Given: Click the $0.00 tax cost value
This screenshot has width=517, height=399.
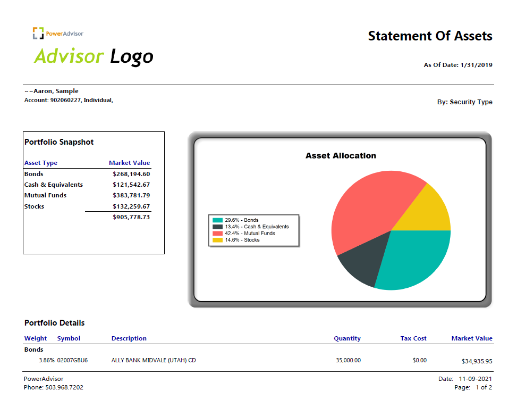Looking at the screenshot, I should 419,360.
